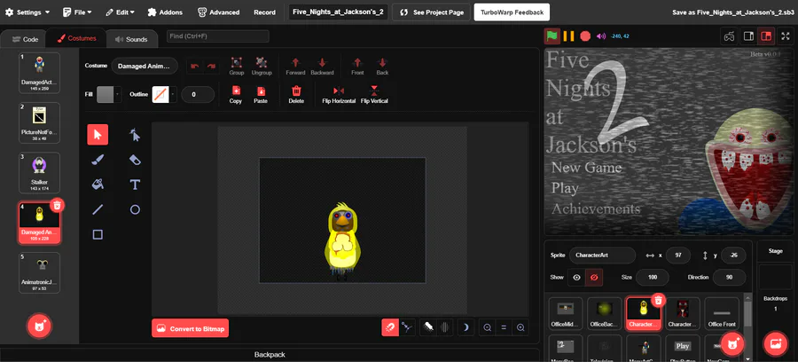Screen dimensions: 798x362
Task: Select the Text tool
Action: [135, 185]
